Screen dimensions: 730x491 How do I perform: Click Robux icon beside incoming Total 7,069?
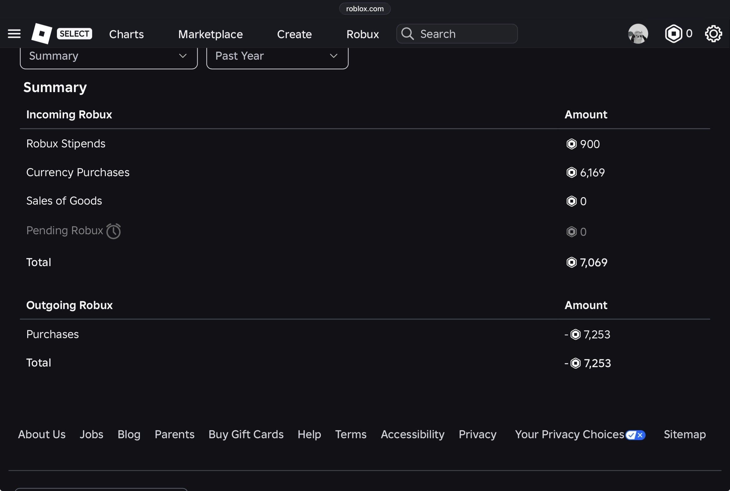click(x=571, y=262)
